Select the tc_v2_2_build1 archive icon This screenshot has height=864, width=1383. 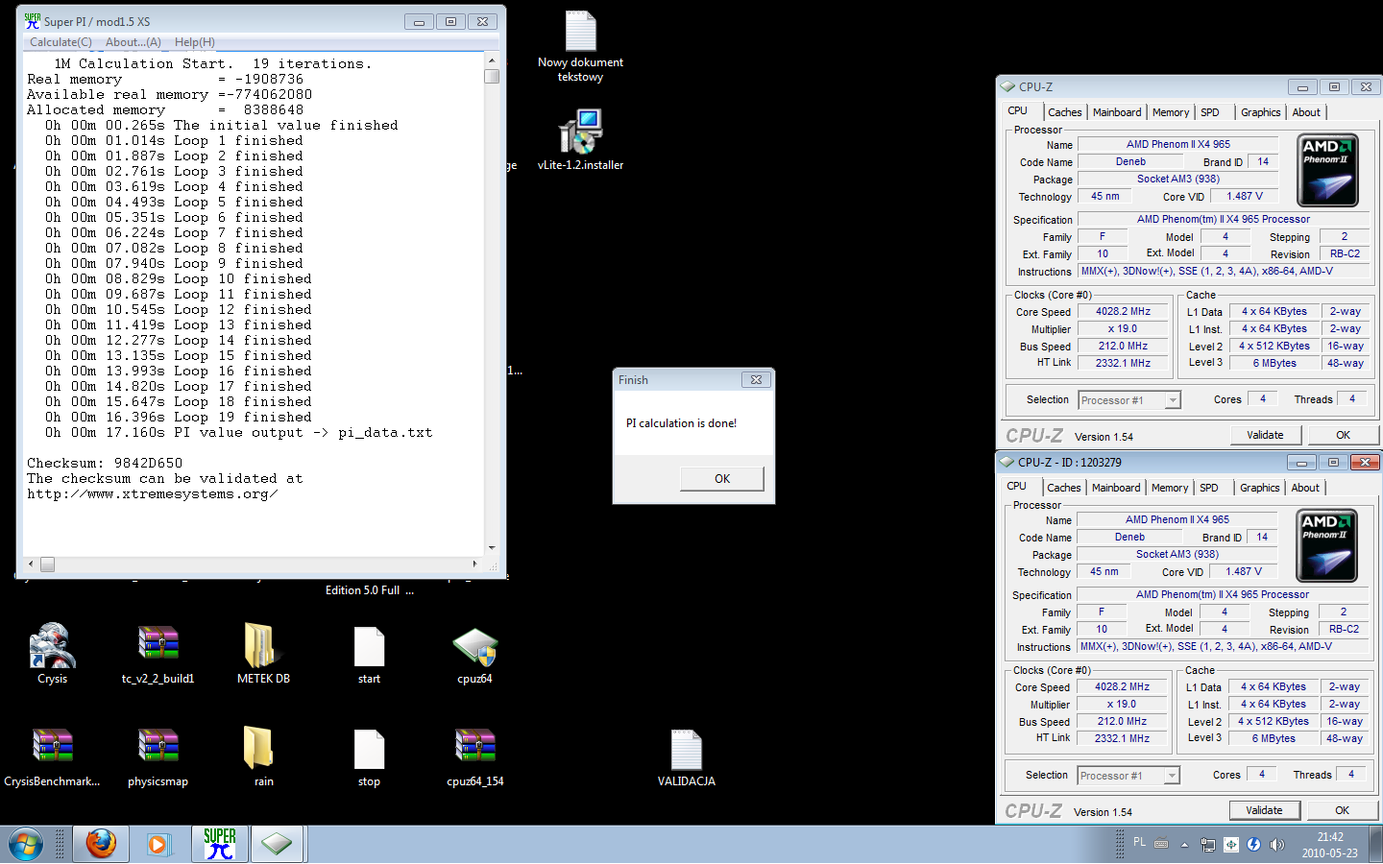(x=158, y=645)
